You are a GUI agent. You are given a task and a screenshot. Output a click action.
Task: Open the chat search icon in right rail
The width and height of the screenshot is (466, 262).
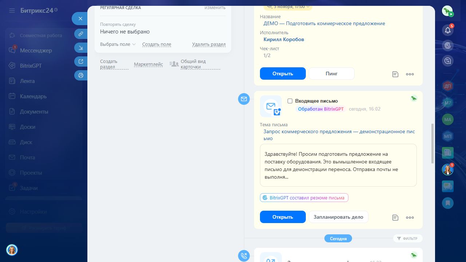tap(448, 61)
